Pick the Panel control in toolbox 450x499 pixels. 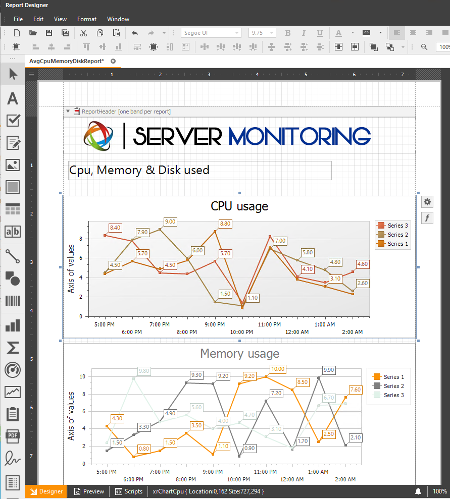click(x=13, y=187)
